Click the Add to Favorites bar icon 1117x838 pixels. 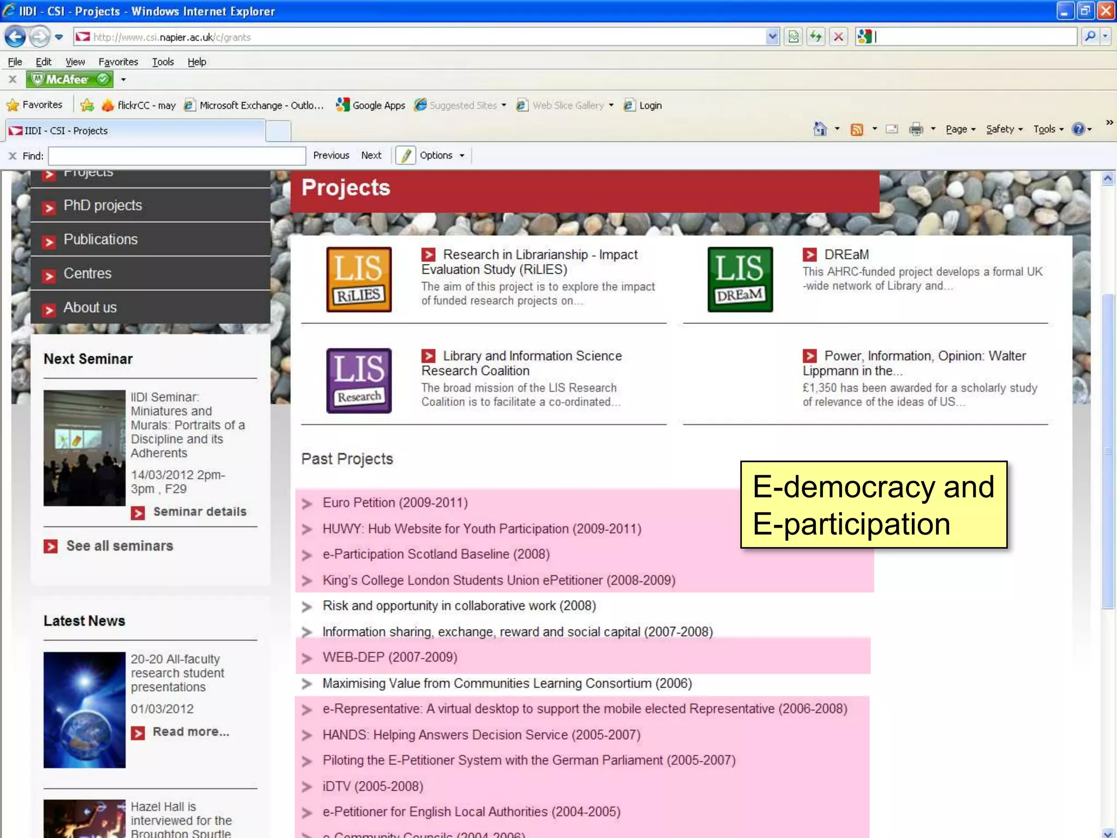coord(87,105)
